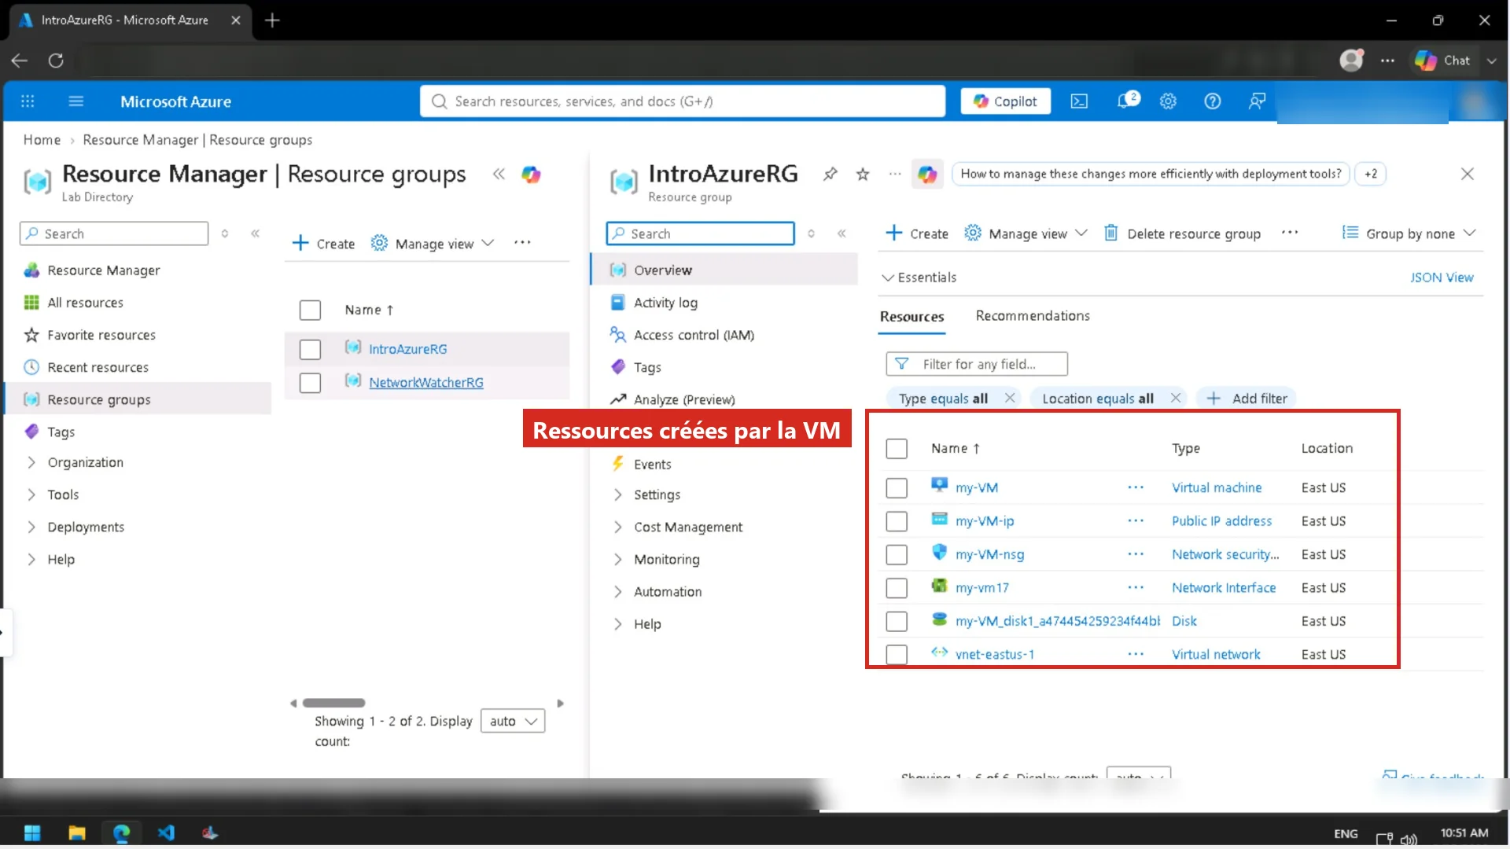
Task: Expand Settings in resource group menu
Action: (x=617, y=494)
